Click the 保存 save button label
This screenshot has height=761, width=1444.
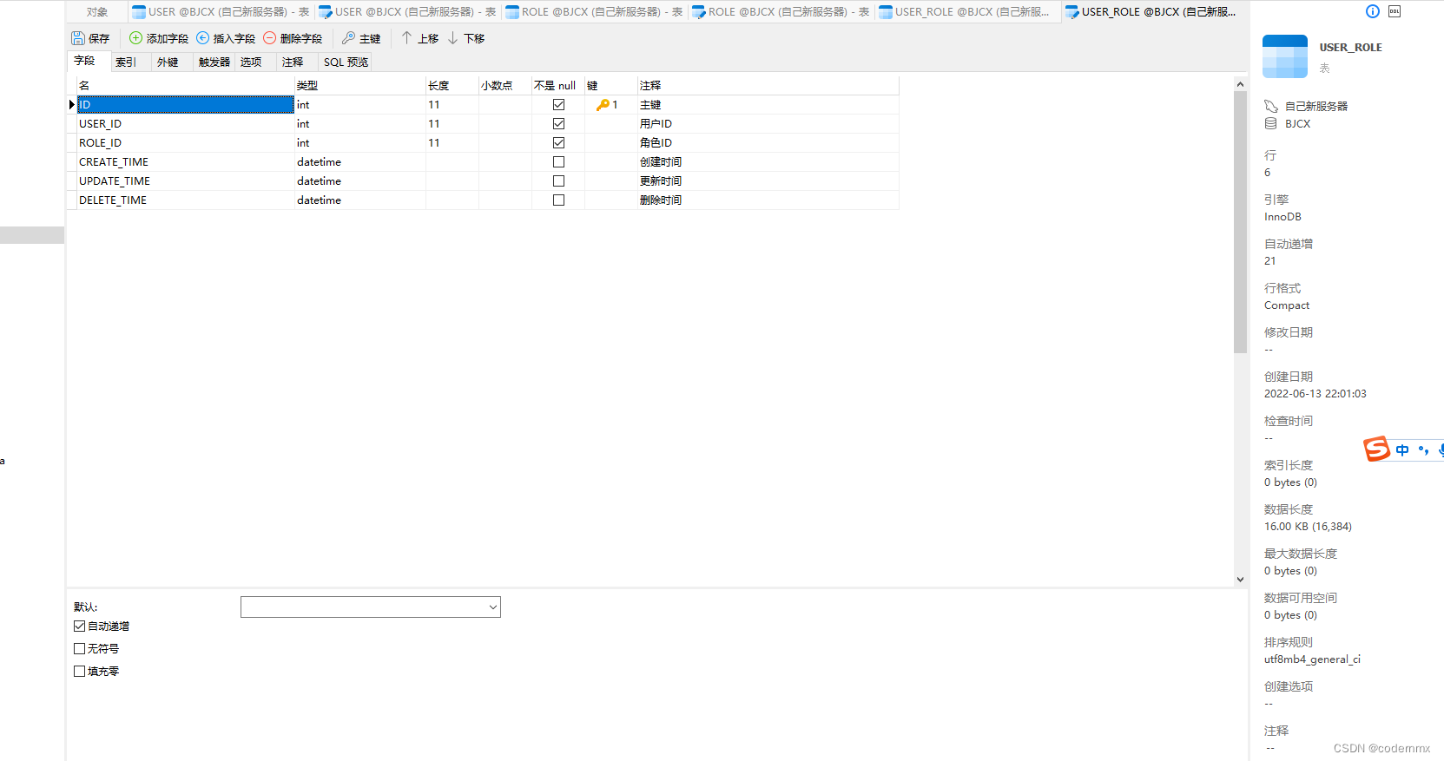click(99, 38)
